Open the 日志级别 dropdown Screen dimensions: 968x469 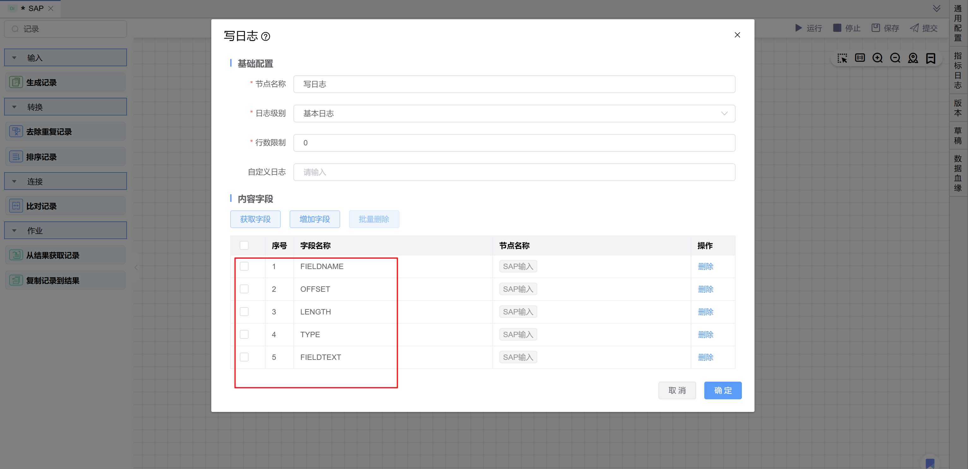514,113
